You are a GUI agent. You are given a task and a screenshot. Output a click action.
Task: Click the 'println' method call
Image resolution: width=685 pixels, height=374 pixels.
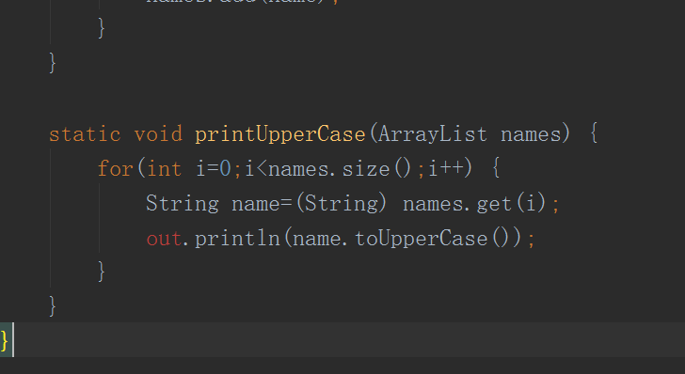[237, 239]
